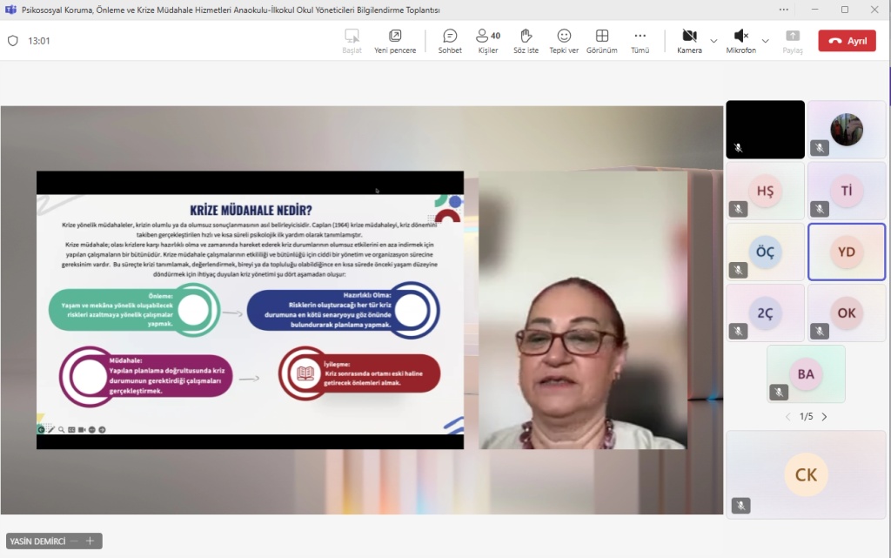The image size is (891, 558).
Task: Select the CK participant tile
Action: (x=806, y=475)
